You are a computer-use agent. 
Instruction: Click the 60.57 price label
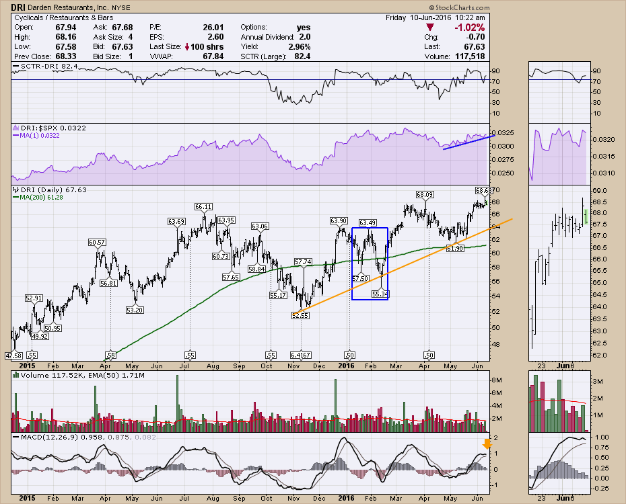pos(97,242)
